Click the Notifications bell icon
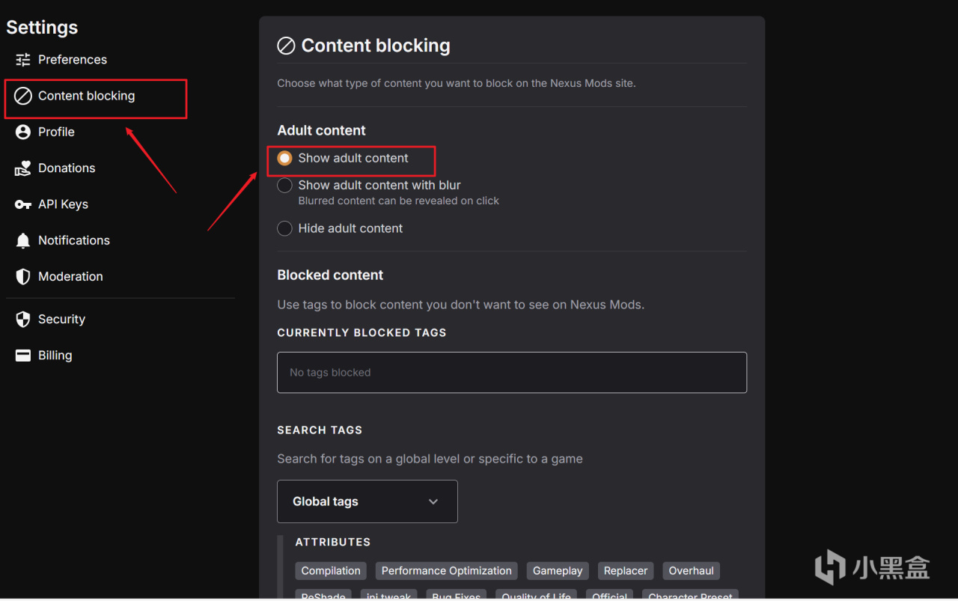 [x=23, y=240]
